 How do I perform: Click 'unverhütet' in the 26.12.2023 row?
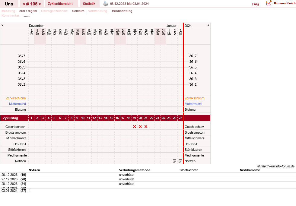tap(127, 175)
